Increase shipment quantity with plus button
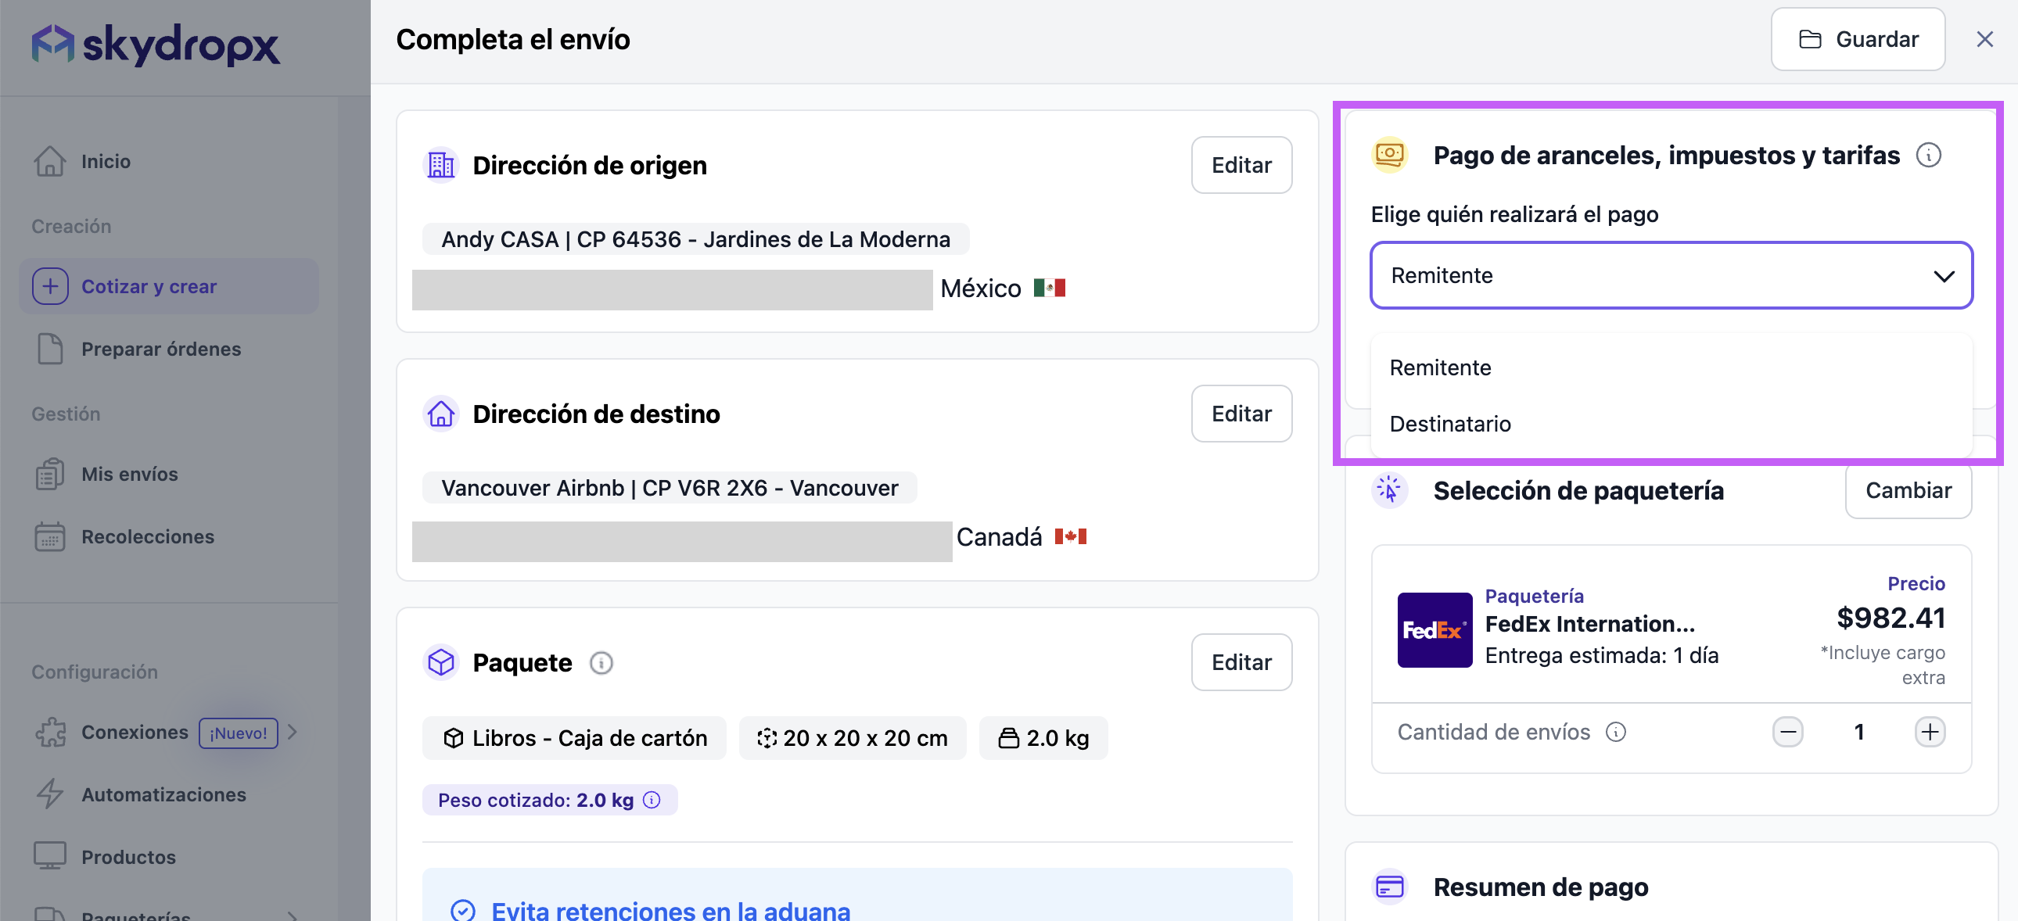The image size is (2018, 921). (1930, 732)
